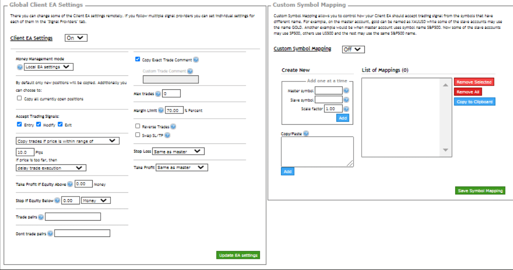This screenshot has height=270, width=513.
Task: Show help for Scale factor
Action: pos(346,109)
